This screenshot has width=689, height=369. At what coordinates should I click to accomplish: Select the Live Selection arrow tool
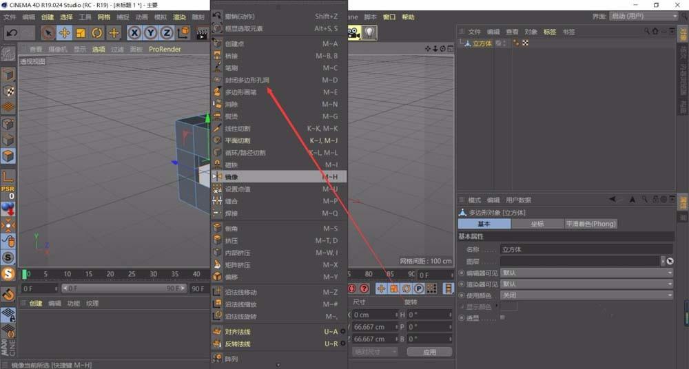(x=48, y=33)
